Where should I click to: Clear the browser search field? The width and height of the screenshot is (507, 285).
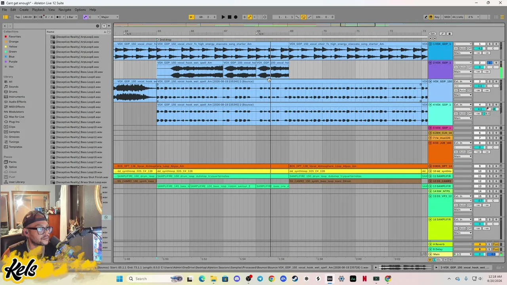[x=97, y=26]
